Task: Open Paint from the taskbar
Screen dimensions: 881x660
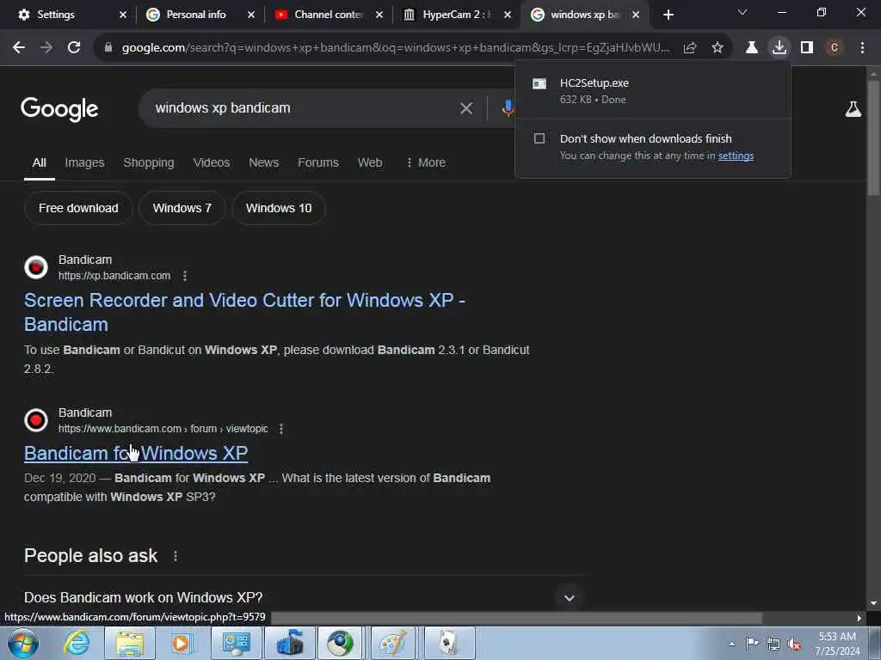Action: tap(392, 643)
